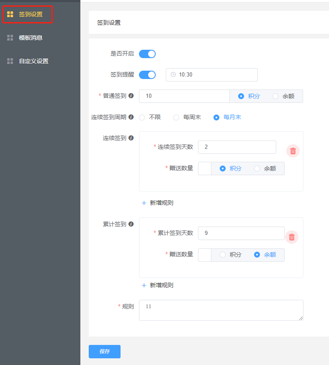Open 签到设置 in the sidebar

(31, 14)
